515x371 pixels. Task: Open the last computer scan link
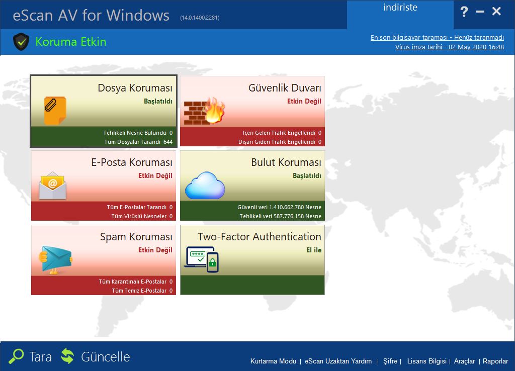coord(437,37)
